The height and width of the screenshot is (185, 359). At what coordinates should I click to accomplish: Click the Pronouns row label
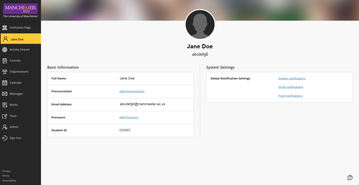click(59, 118)
